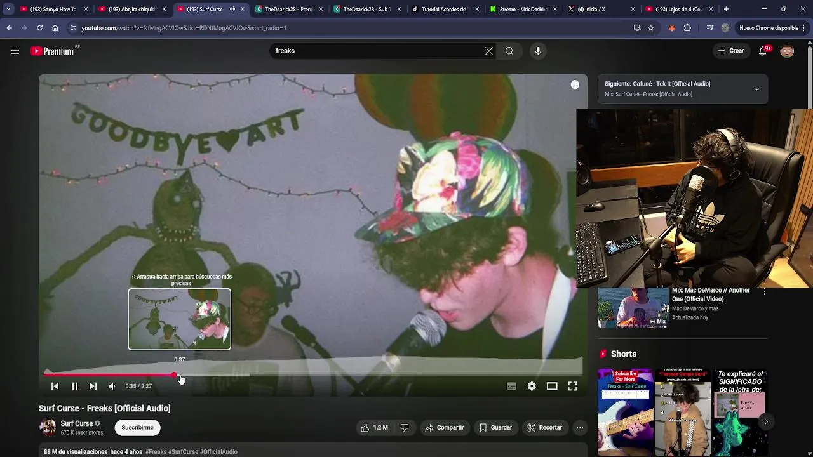Switch to 'Tutorial Acordes de' tab
The height and width of the screenshot is (457, 813).
445,9
